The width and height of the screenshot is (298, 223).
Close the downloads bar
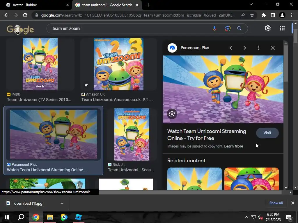tap(293, 203)
